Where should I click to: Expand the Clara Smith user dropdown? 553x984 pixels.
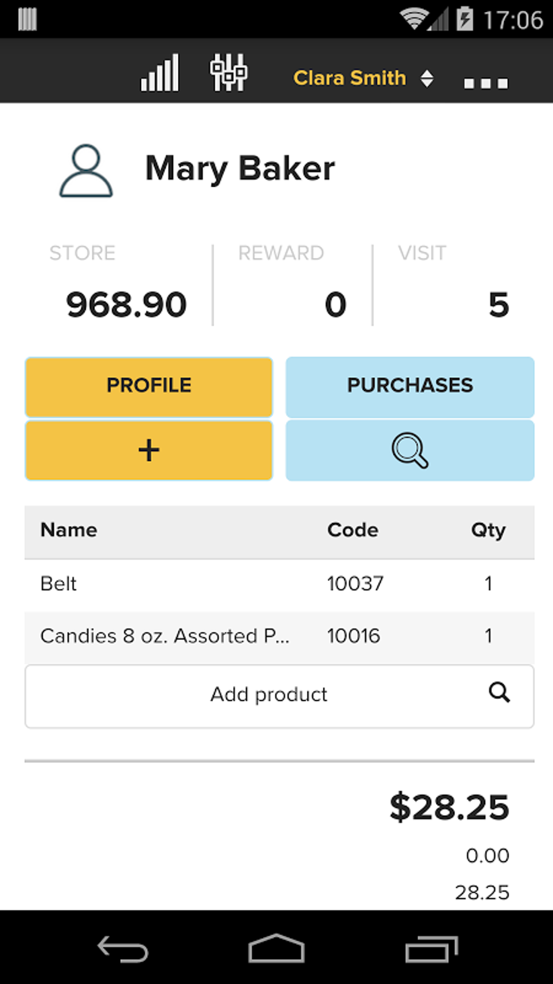(x=350, y=78)
